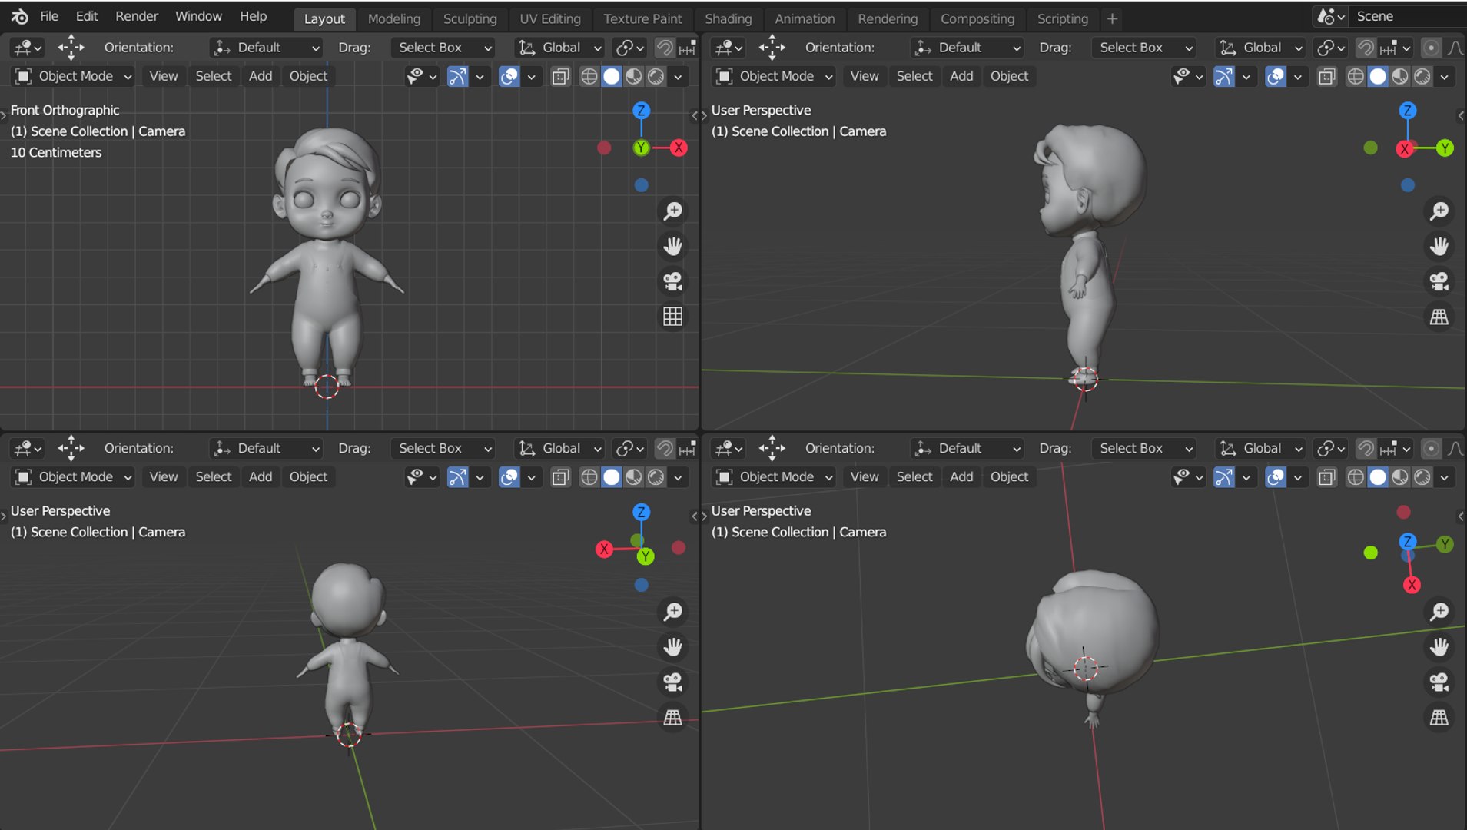Click the pan hand icon in top-right viewport

click(x=1439, y=246)
